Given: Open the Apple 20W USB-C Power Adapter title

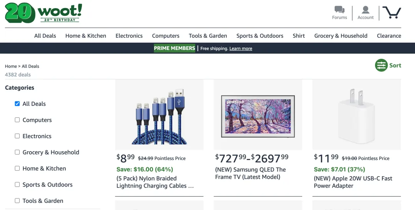Looking at the screenshot, I should (353, 182).
